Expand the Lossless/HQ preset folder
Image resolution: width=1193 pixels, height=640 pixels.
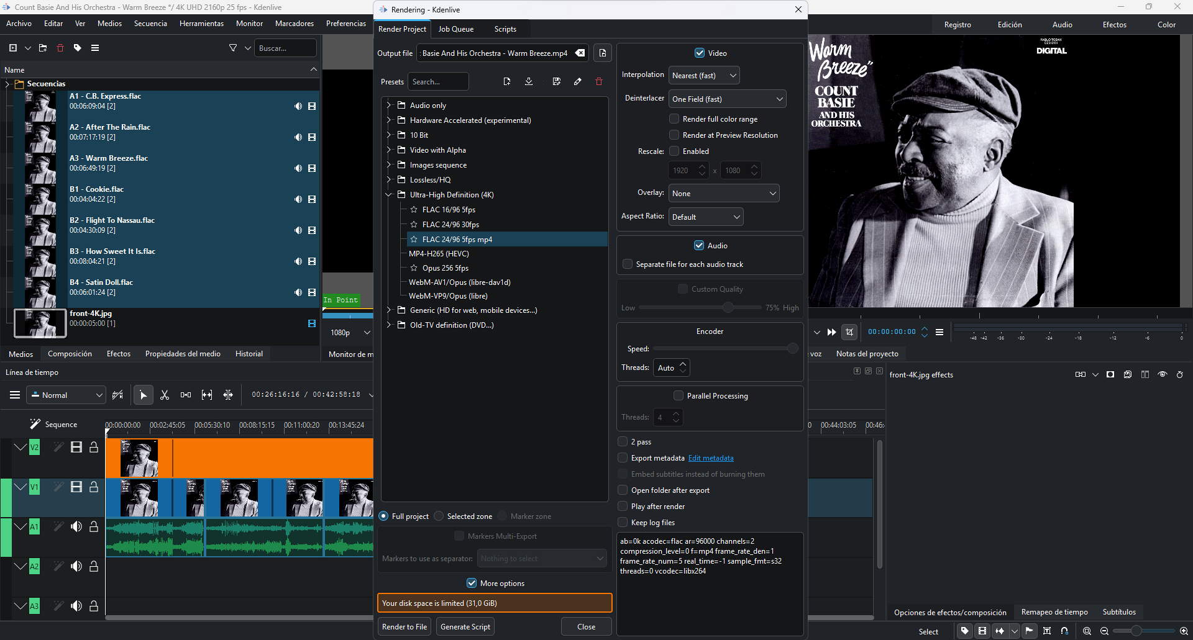(389, 179)
